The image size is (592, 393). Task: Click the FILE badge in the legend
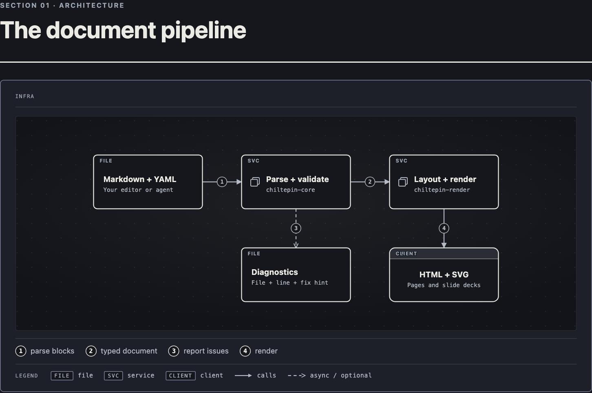click(x=62, y=375)
